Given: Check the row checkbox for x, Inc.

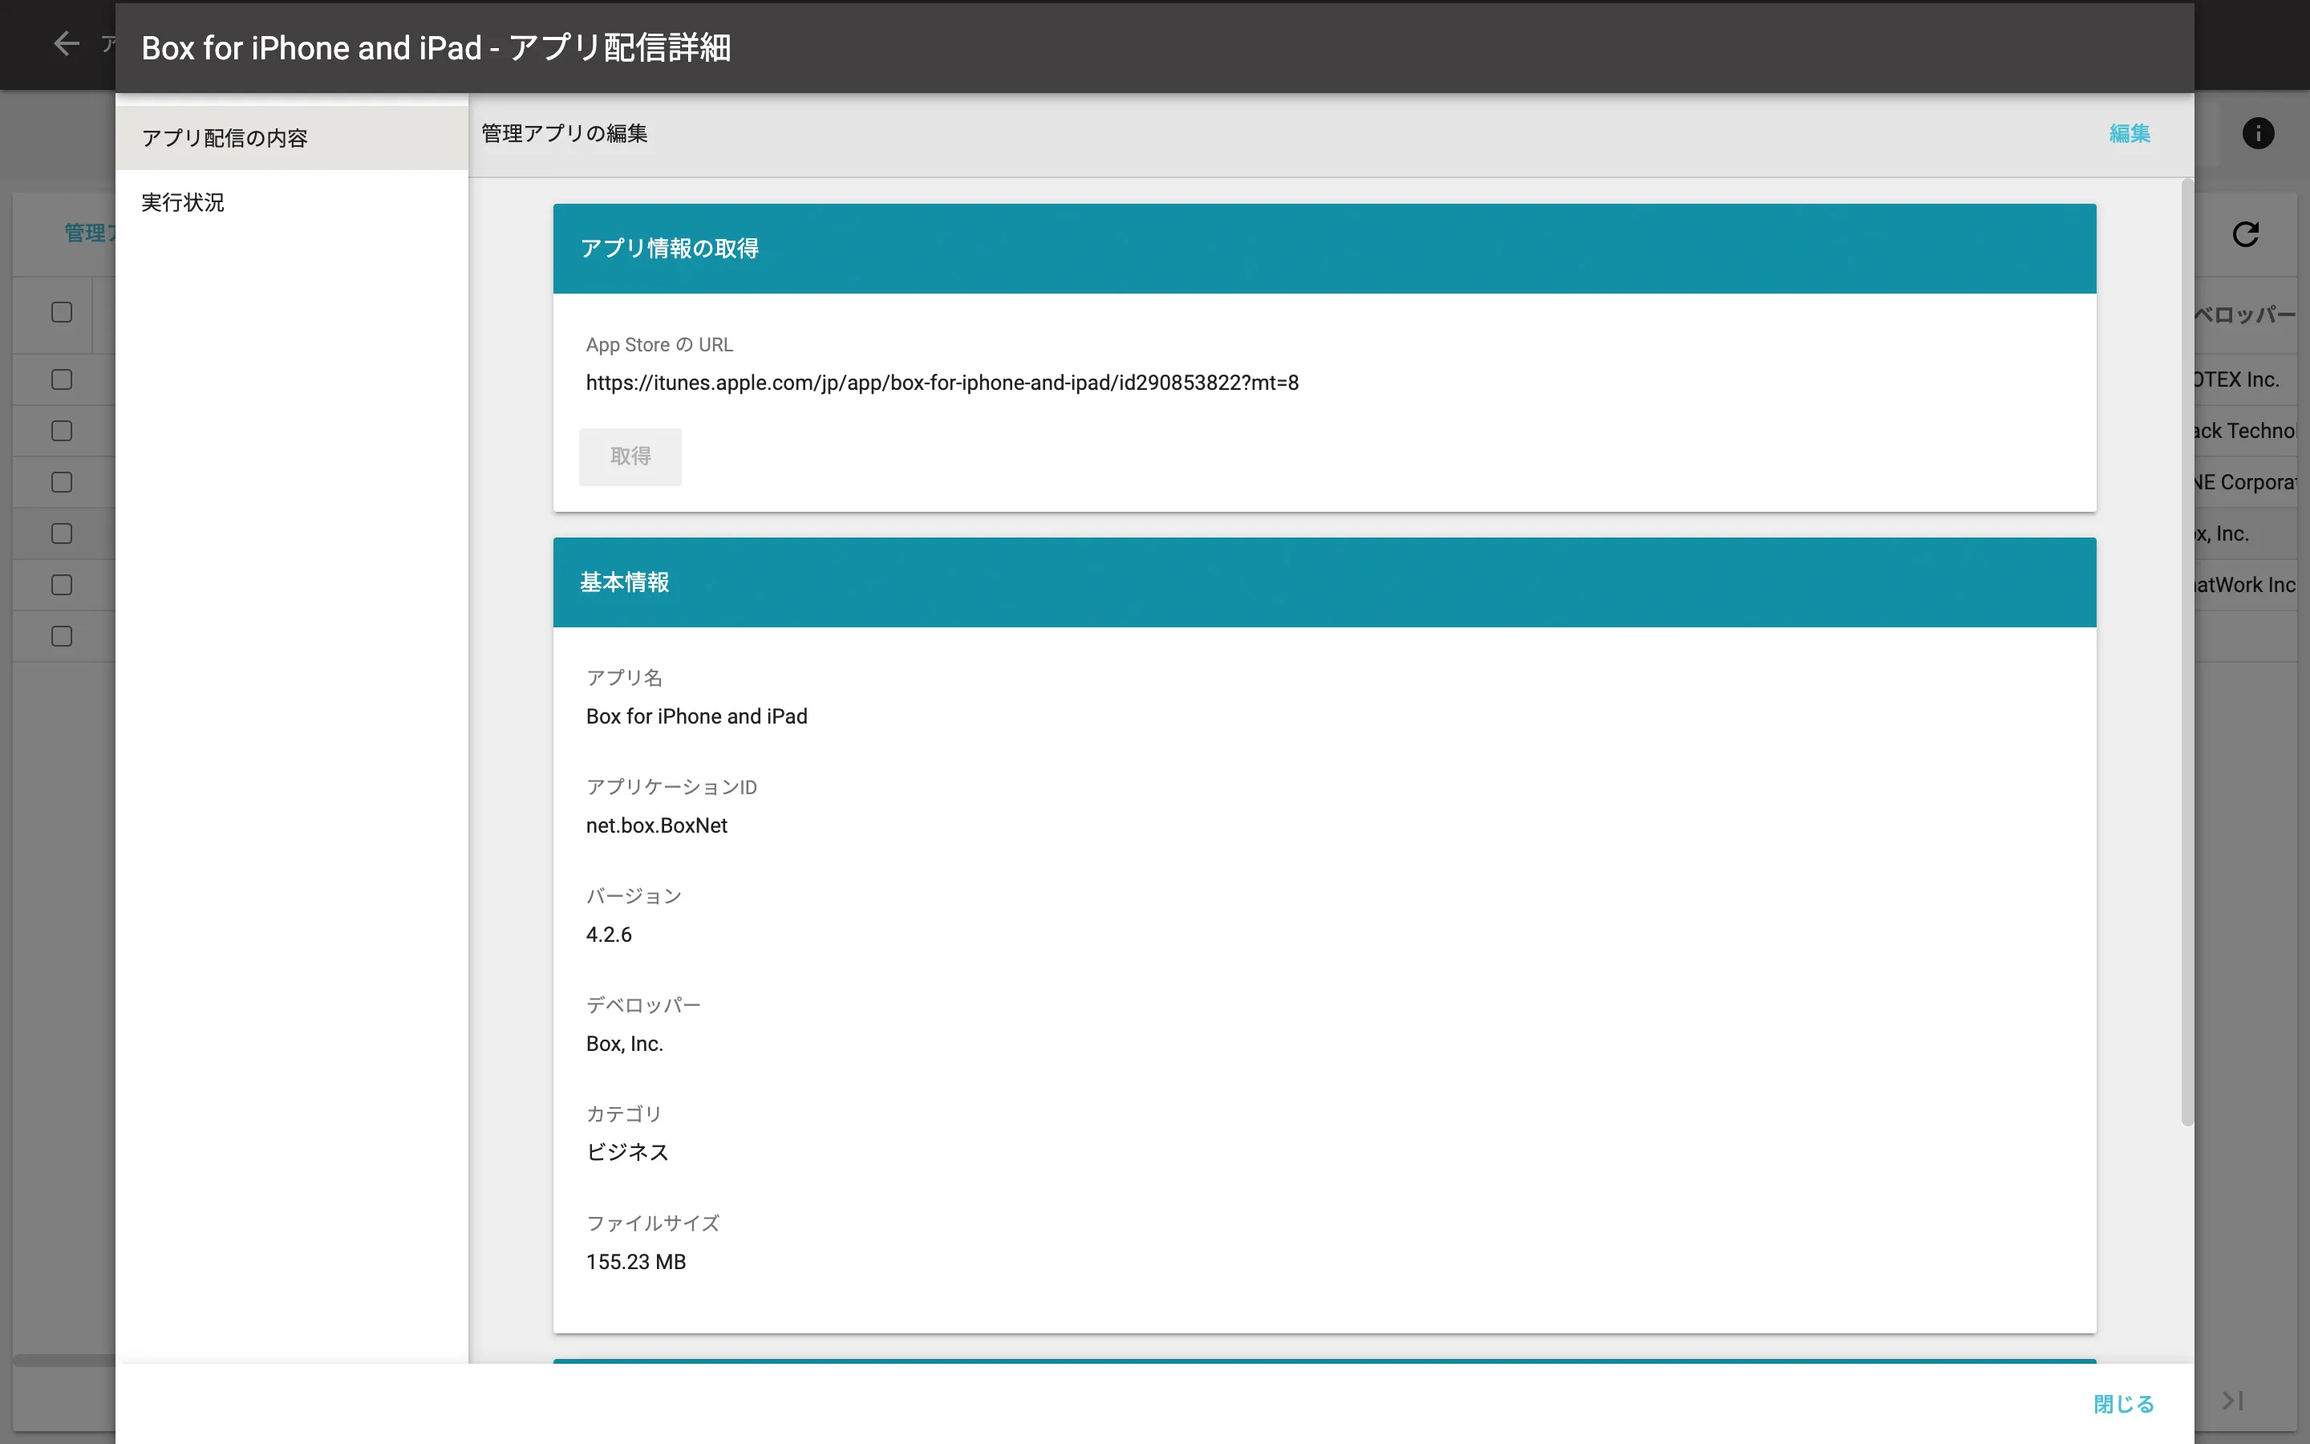Looking at the screenshot, I should [x=62, y=533].
